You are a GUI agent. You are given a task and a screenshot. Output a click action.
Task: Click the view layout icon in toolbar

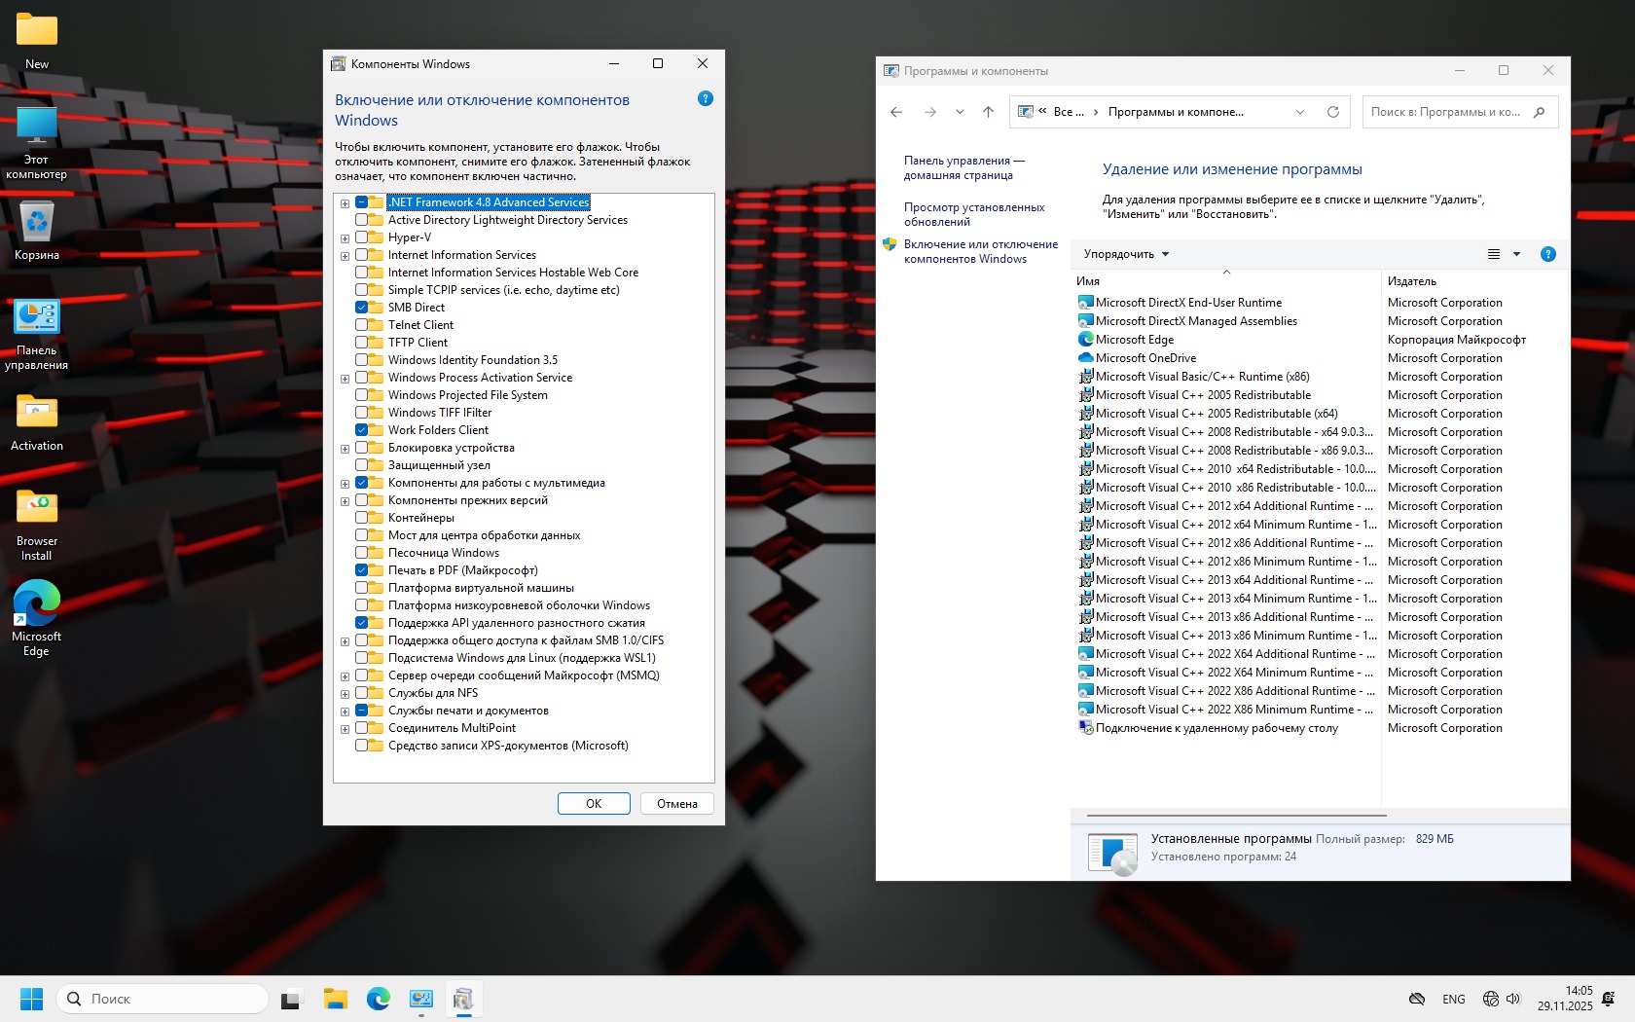click(1494, 254)
